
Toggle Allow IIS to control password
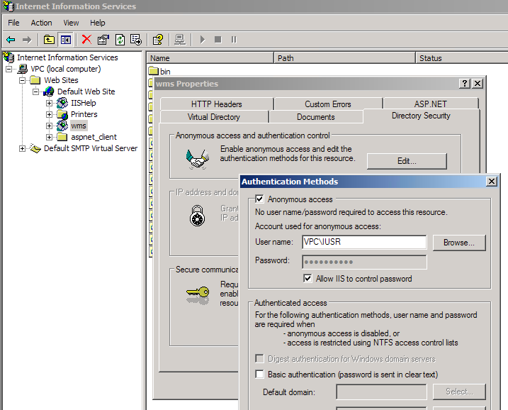click(x=307, y=279)
